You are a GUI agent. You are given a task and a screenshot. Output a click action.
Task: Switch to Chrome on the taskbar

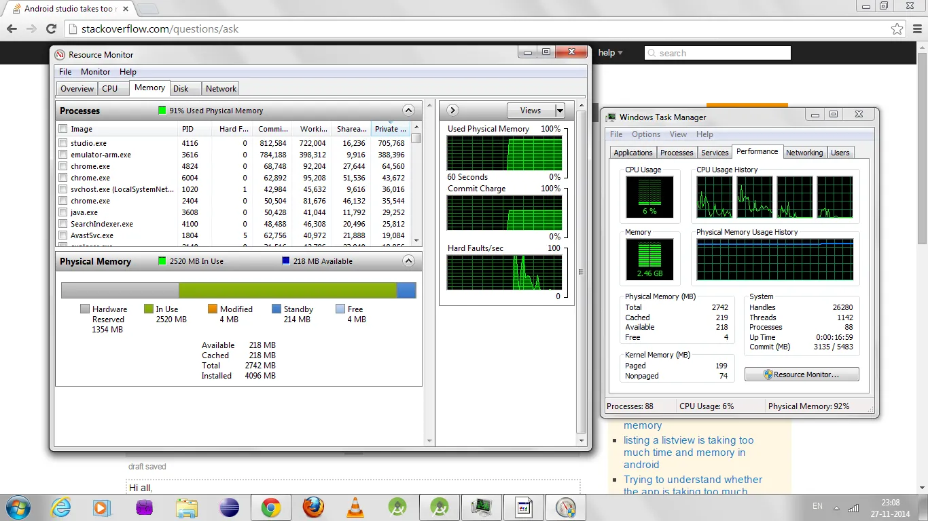pos(271,507)
